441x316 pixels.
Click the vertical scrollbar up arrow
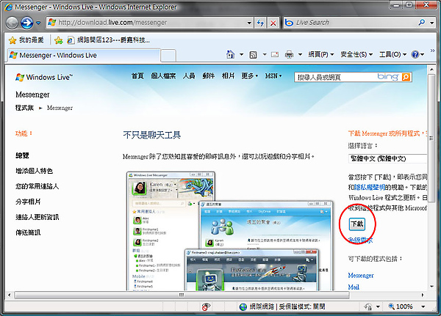coord(431,69)
